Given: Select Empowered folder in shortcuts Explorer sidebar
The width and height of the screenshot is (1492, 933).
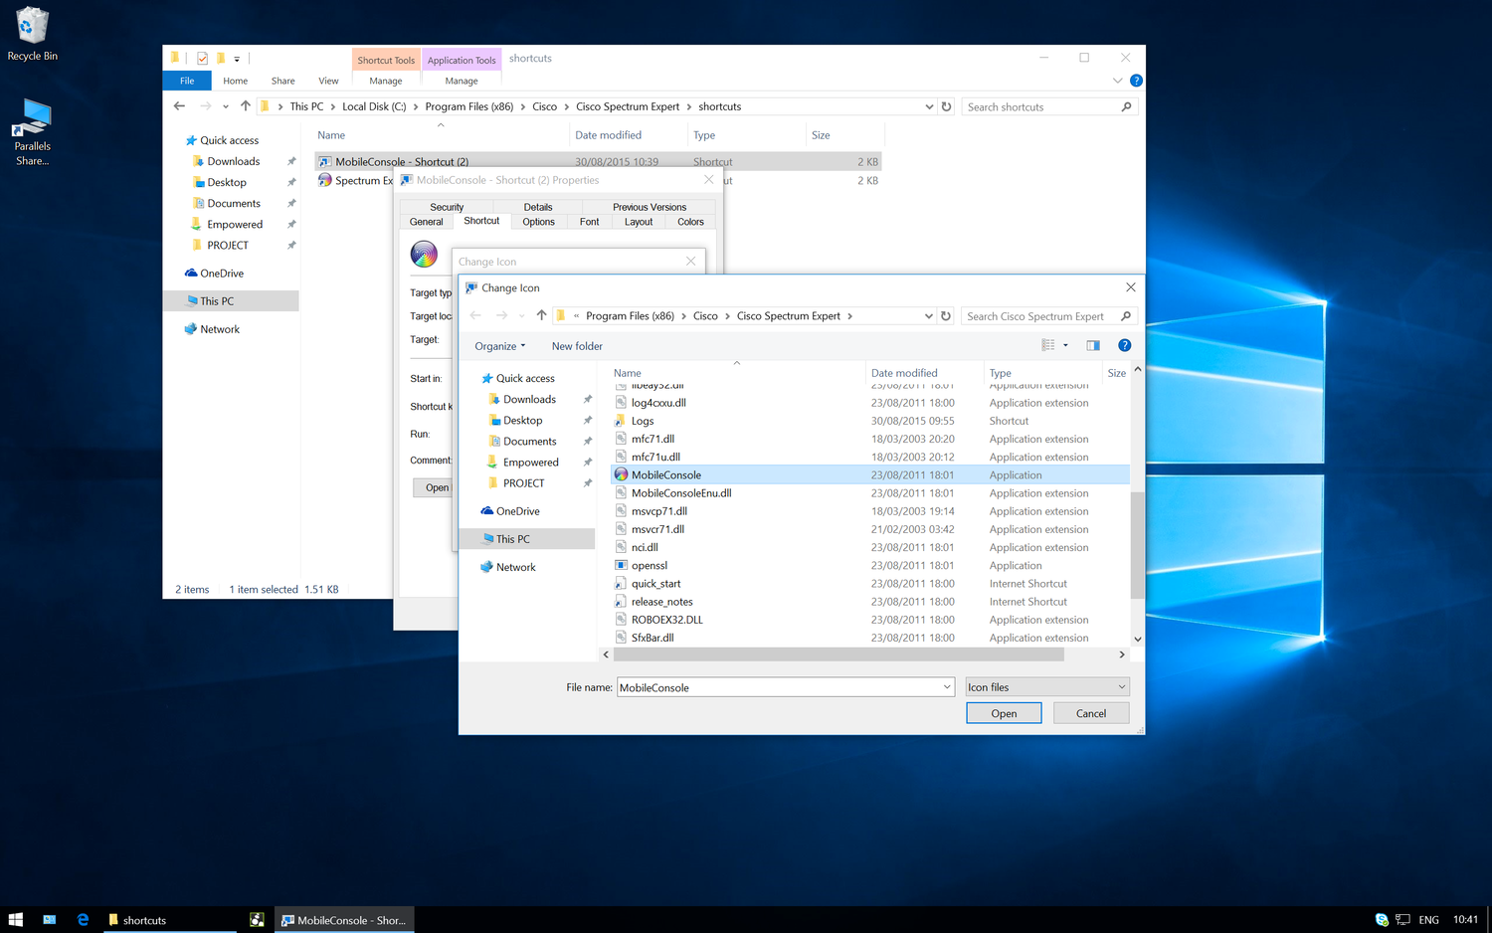Looking at the screenshot, I should (235, 225).
